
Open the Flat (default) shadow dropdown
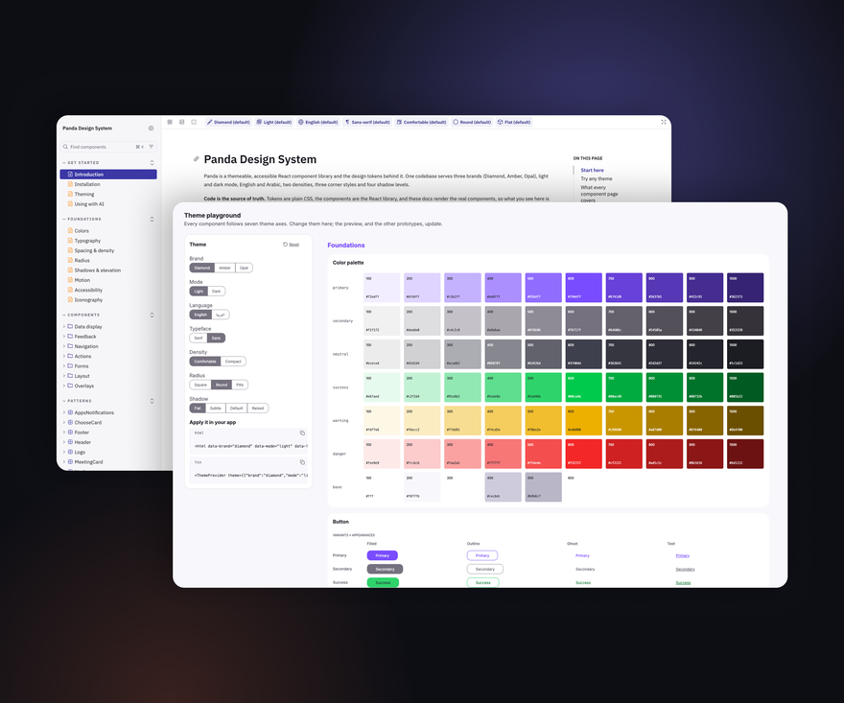coord(514,122)
